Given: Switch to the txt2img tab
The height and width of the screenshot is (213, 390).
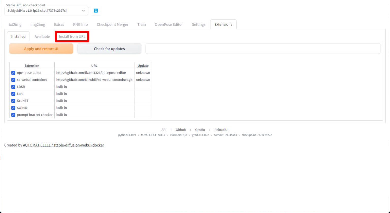Looking at the screenshot, I should (15, 25).
